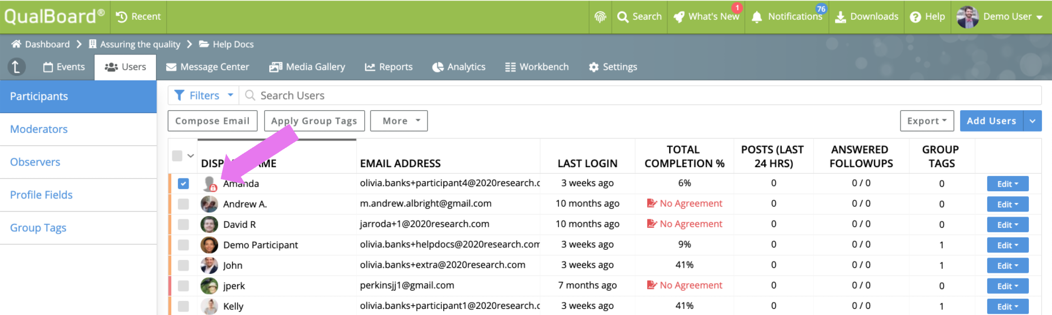The width and height of the screenshot is (1052, 315).
Task: Click David R's avatar
Action: pos(209,224)
